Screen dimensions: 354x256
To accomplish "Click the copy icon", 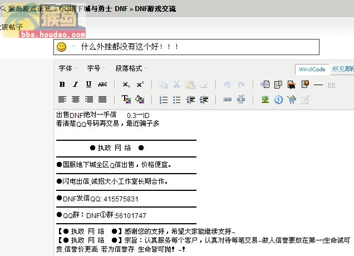I will pyautogui.click(x=163, y=85).
